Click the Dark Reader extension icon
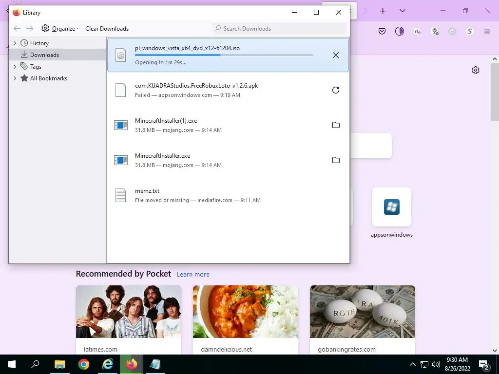Image resolution: width=499 pixels, height=374 pixels. pyautogui.click(x=400, y=31)
